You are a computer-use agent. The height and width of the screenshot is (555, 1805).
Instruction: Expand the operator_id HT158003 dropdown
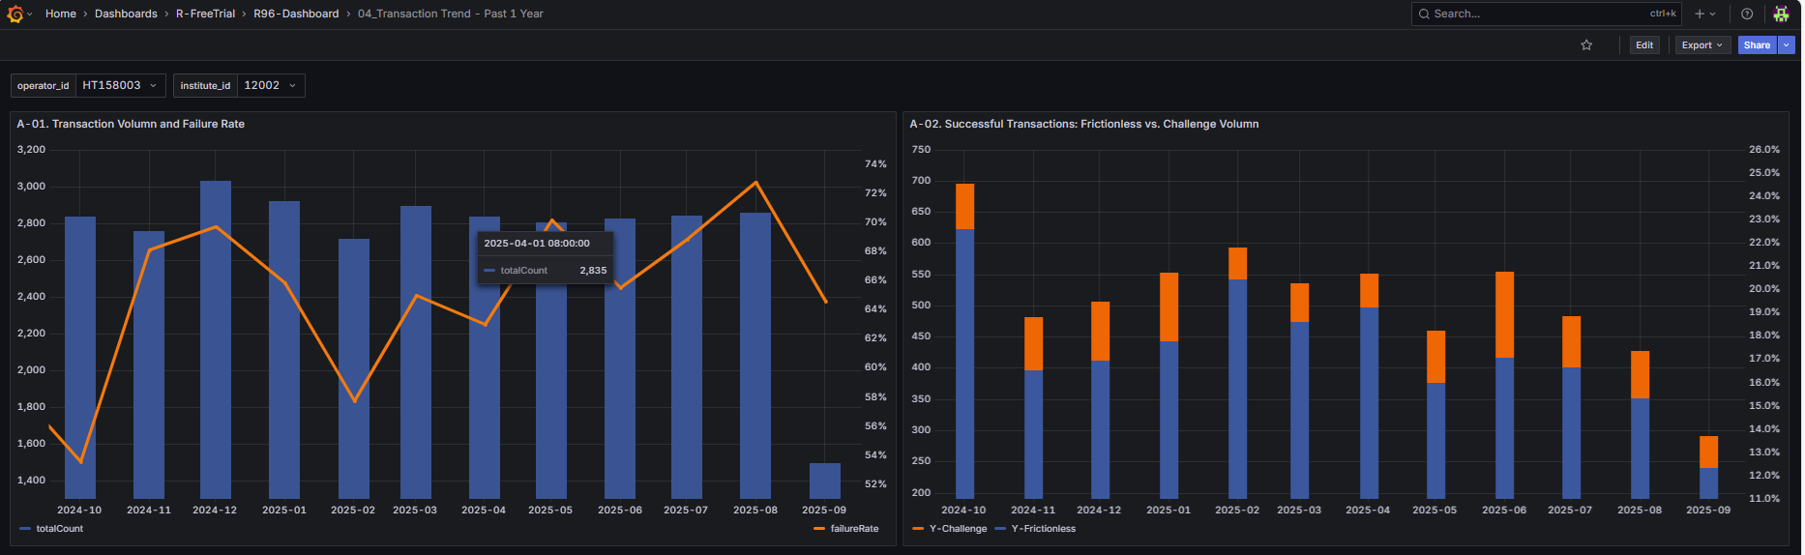pyautogui.click(x=120, y=86)
